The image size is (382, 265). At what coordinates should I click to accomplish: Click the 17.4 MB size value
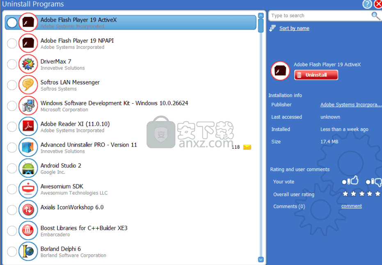pos(329,142)
